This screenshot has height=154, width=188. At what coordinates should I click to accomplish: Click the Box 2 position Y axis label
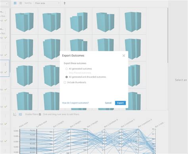128,123
